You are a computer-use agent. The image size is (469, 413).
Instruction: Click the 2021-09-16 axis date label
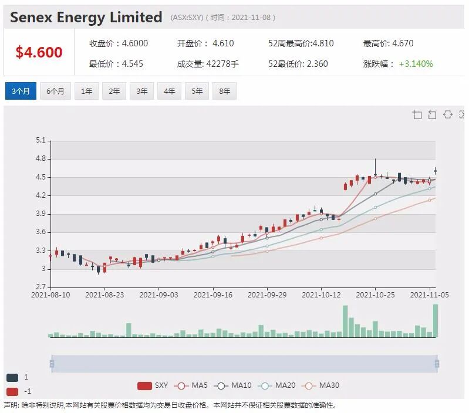pyautogui.click(x=212, y=295)
